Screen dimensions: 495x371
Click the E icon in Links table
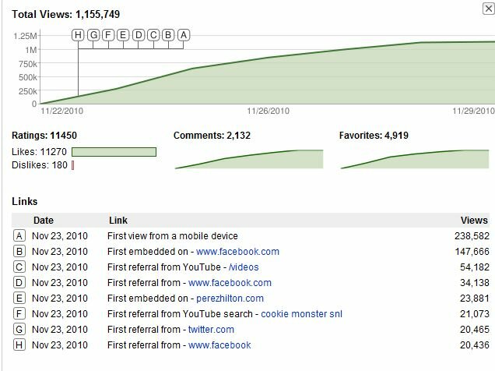(19, 298)
